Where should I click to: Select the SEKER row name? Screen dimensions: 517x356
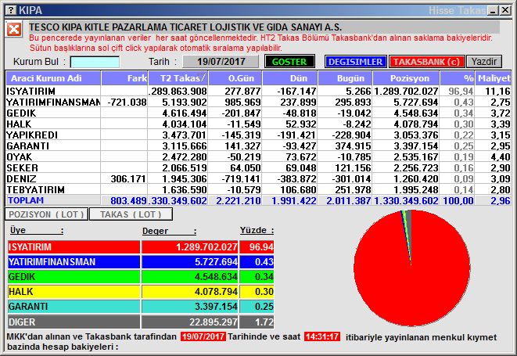[22, 167]
